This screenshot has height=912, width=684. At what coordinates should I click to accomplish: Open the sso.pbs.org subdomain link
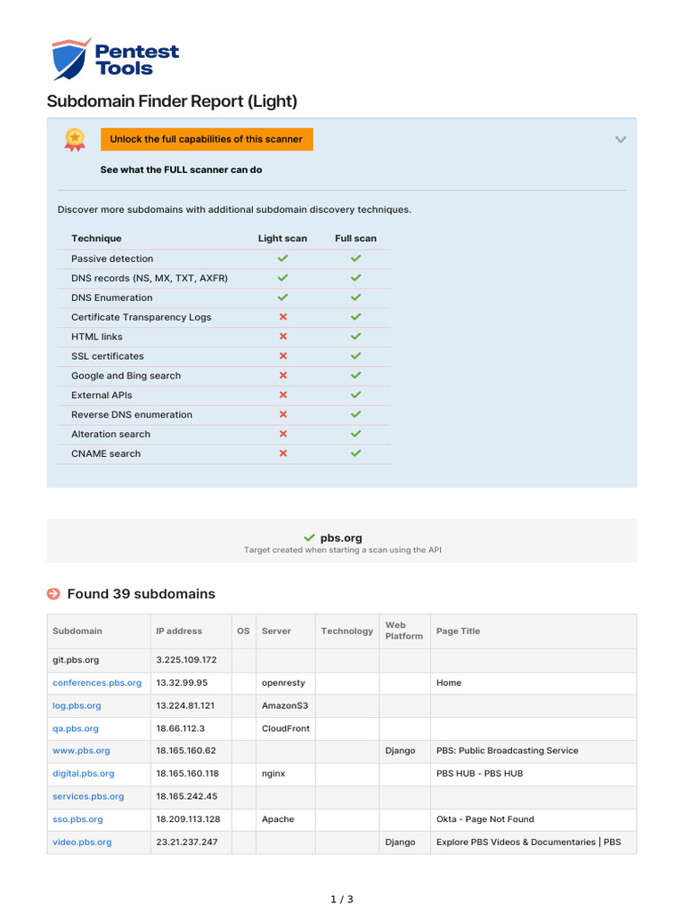77,819
